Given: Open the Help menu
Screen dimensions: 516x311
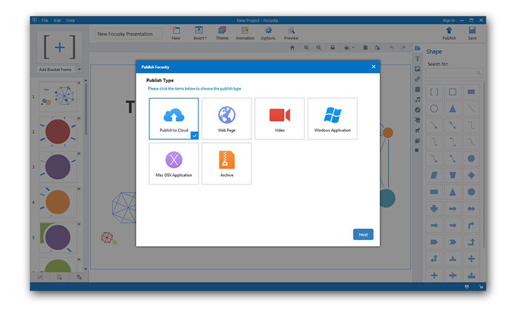Looking at the screenshot, I should click(71, 21).
